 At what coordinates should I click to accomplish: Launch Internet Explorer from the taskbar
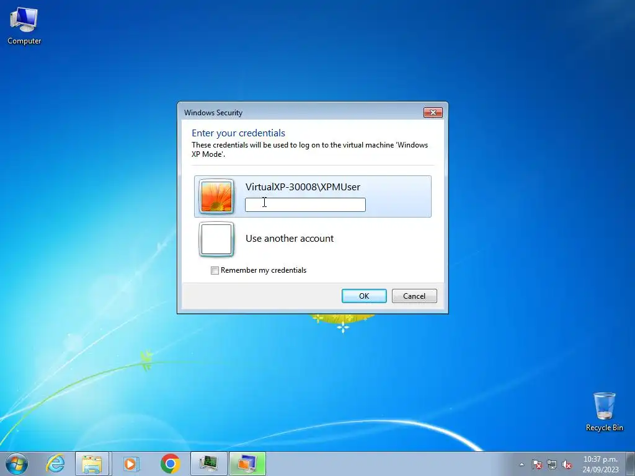[55, 464]
